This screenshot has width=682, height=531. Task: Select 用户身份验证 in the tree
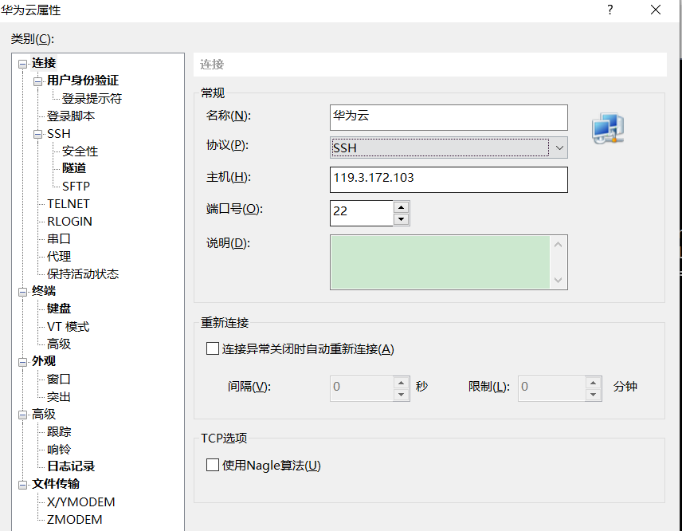[83, 81]
